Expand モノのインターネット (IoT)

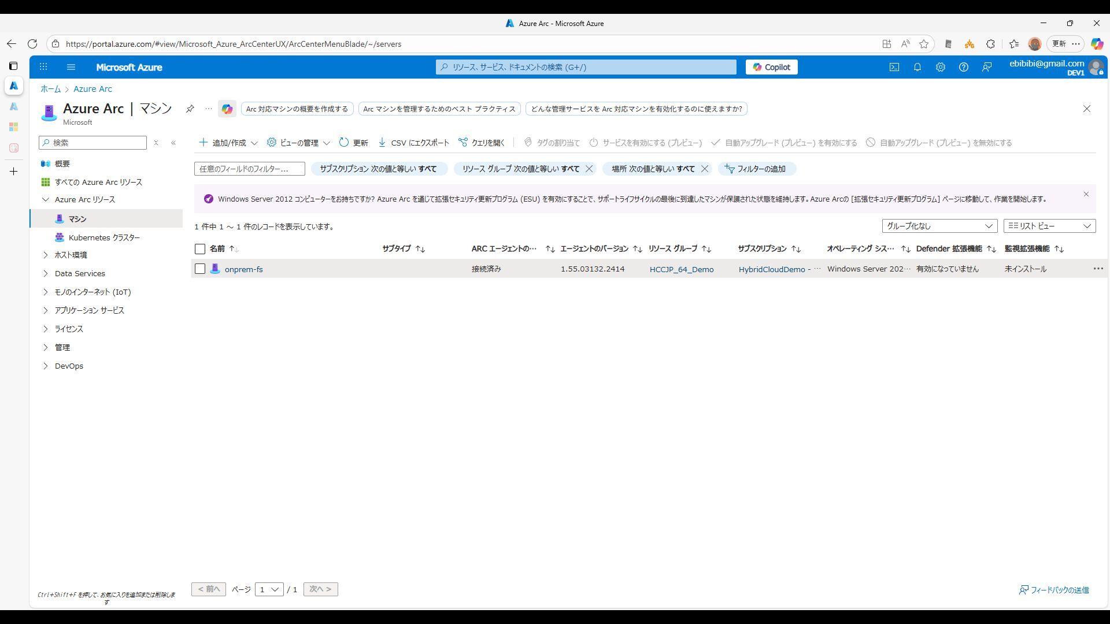pyautogui.click(x=46, y=292)
